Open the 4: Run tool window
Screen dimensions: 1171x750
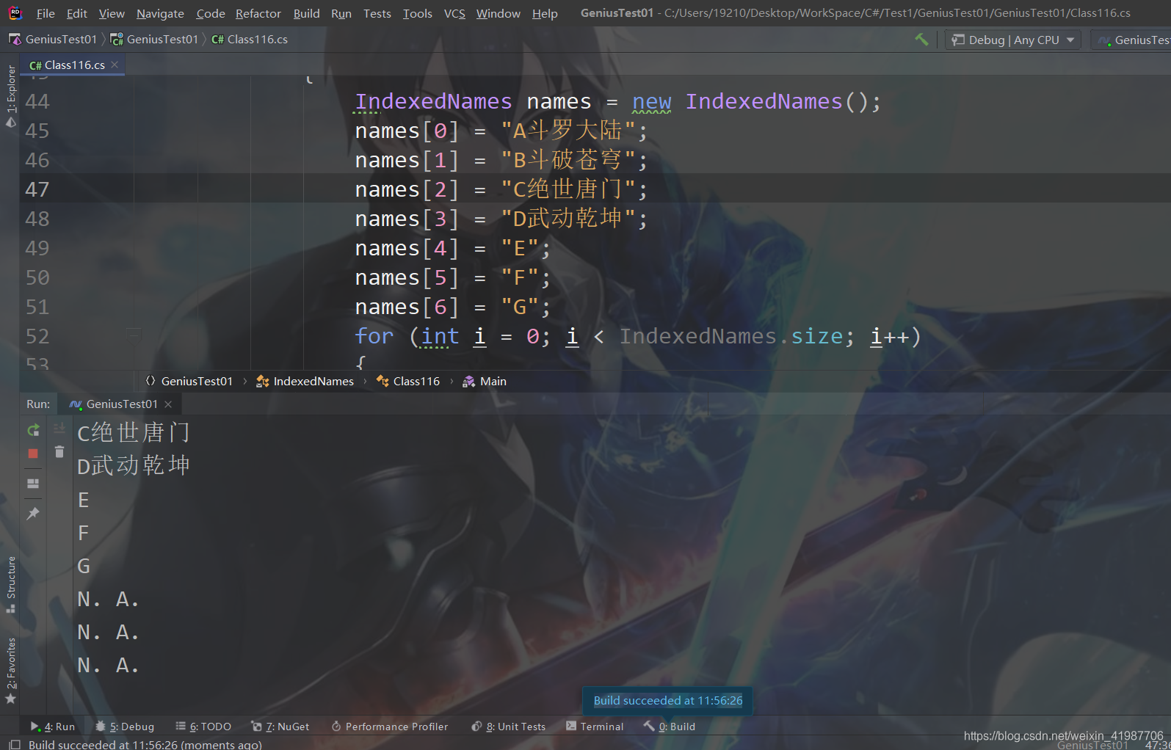point(53,727)
